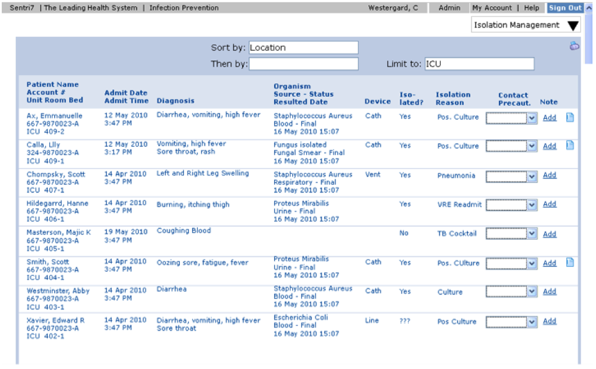This screenshot has width=596, height=369.
Task: Open the Isolation Management dropdown
Action: pyautogui.click(x=526, y=25)
